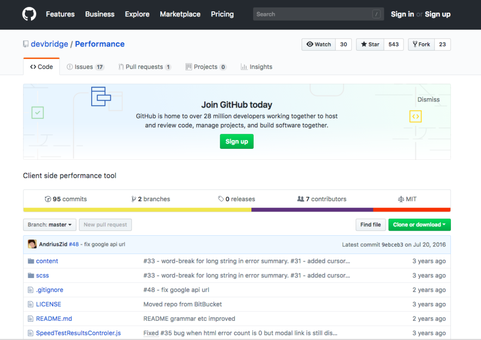Fork the Performance repository

coord(421,45)
